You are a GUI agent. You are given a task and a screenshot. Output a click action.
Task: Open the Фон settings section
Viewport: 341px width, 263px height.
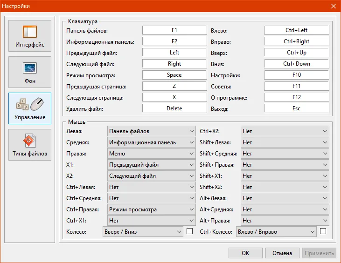point(30,72)
